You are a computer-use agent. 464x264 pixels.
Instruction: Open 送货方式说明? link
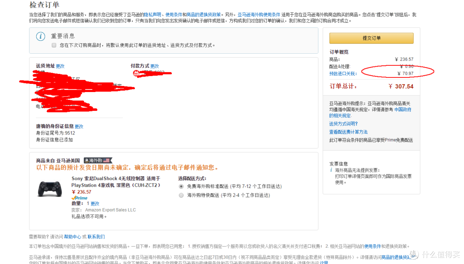[x=344, y=123]
